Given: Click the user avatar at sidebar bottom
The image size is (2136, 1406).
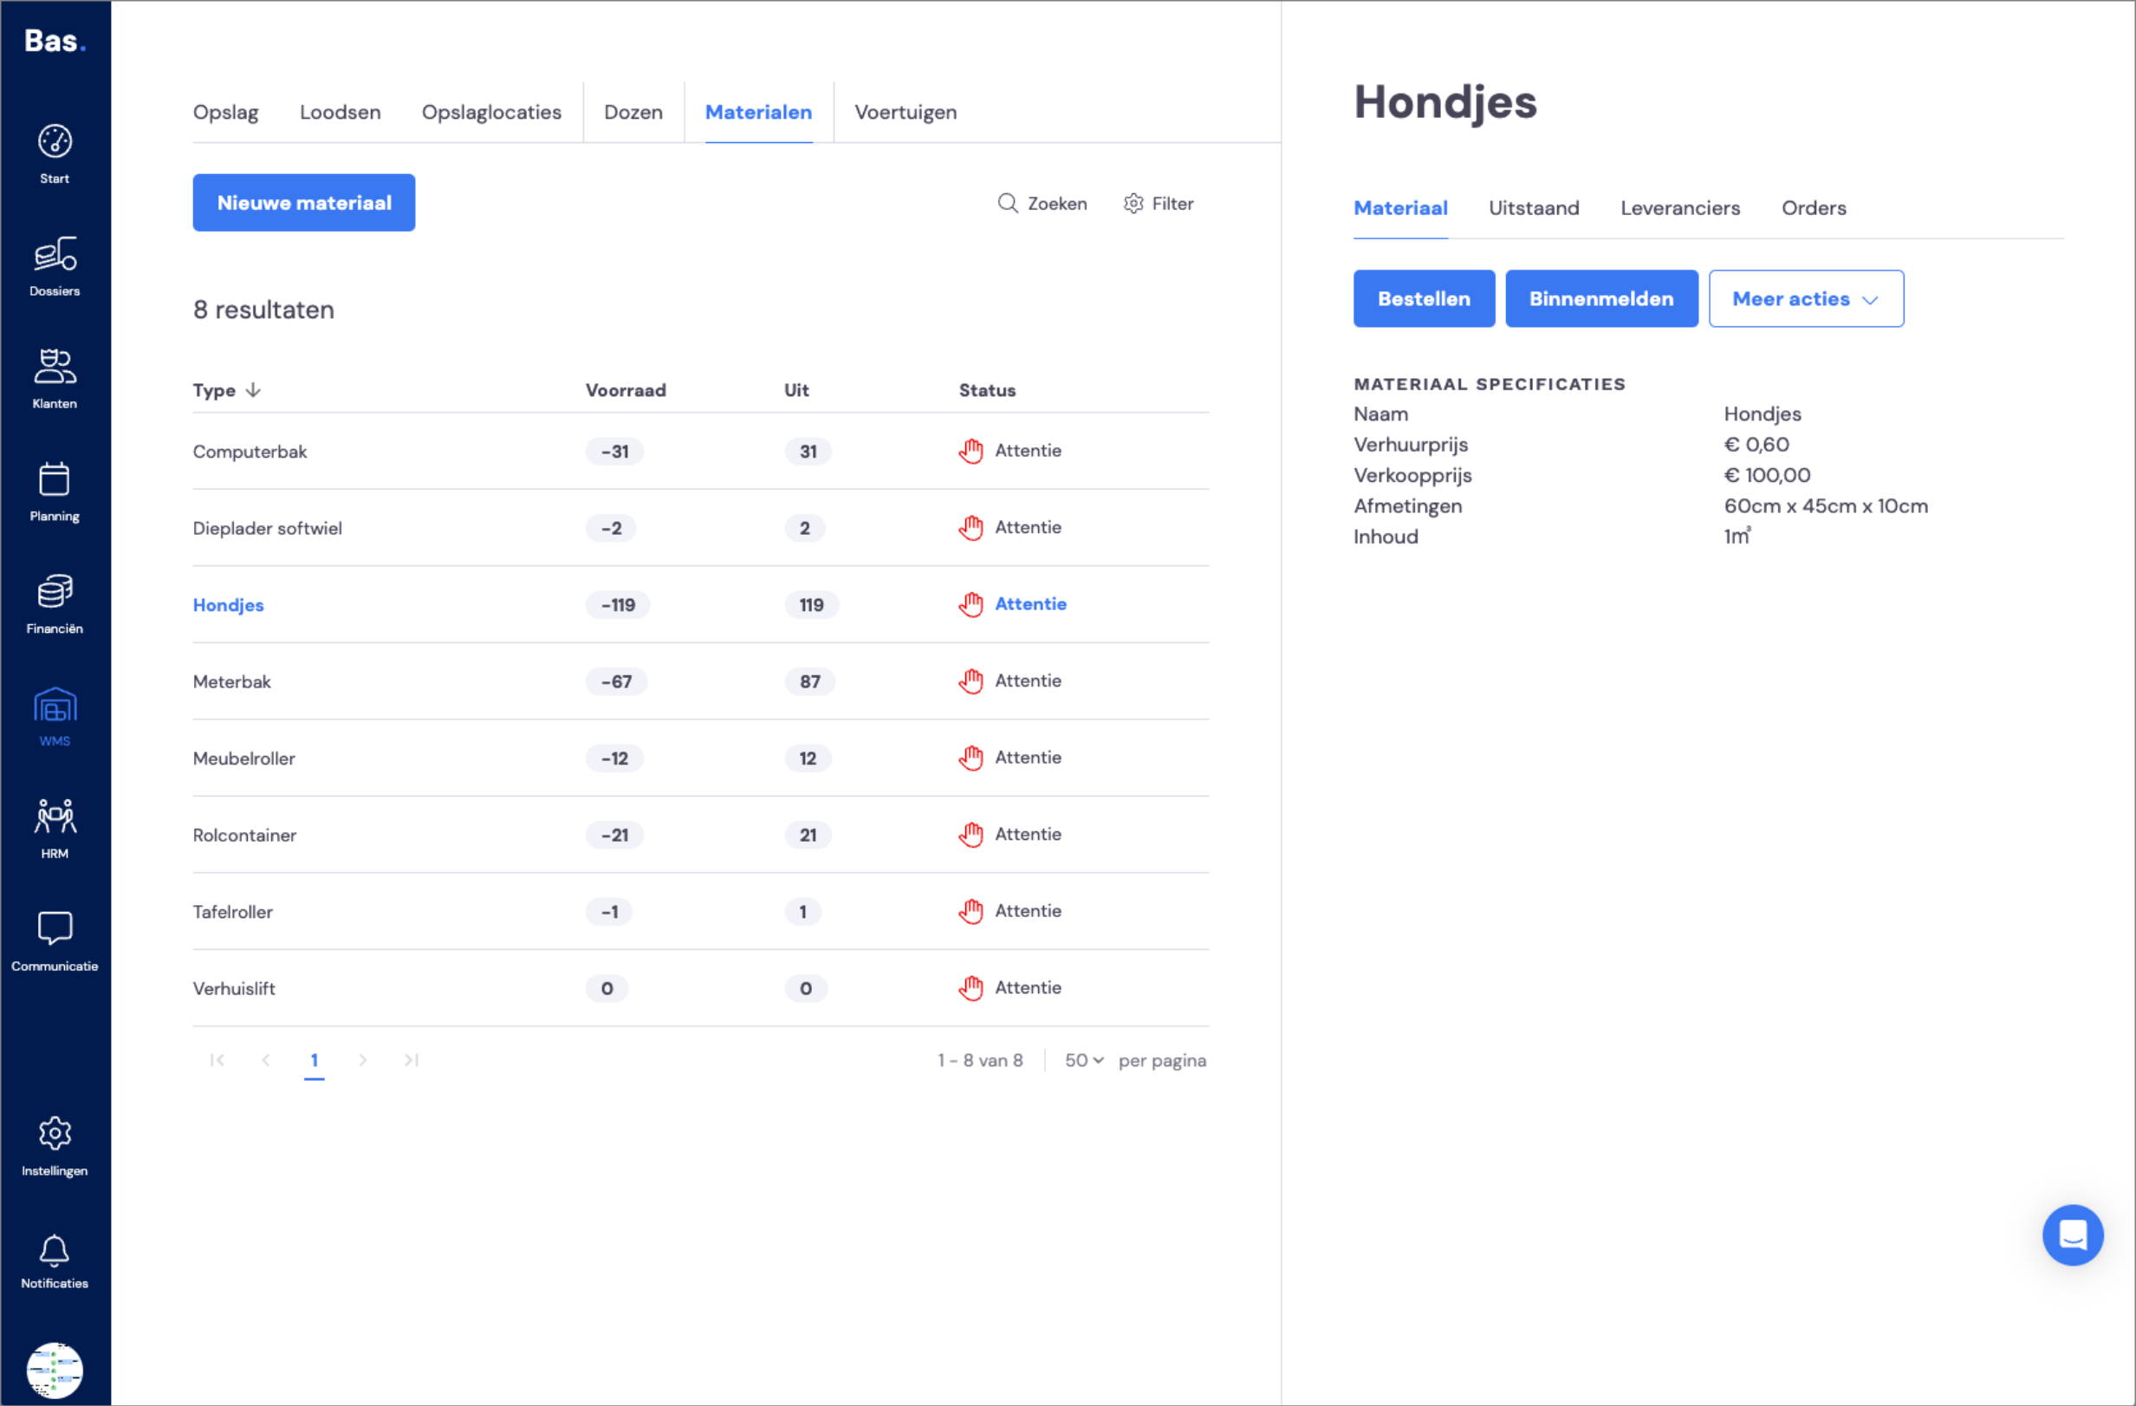Looking at the screenshot, I should pyautogui.click(x=55, y=1370).
